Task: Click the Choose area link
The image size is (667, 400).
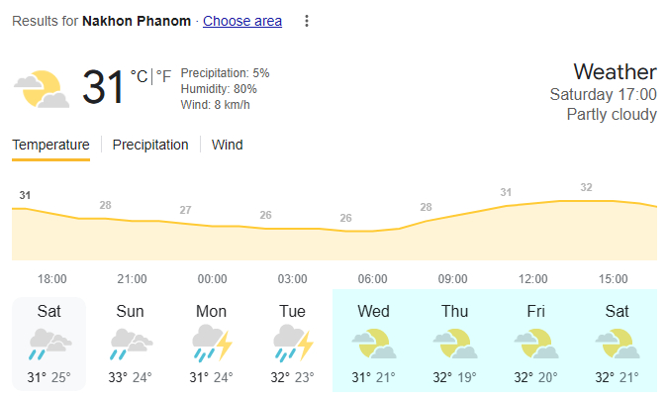Action: (x=242, y=21)
